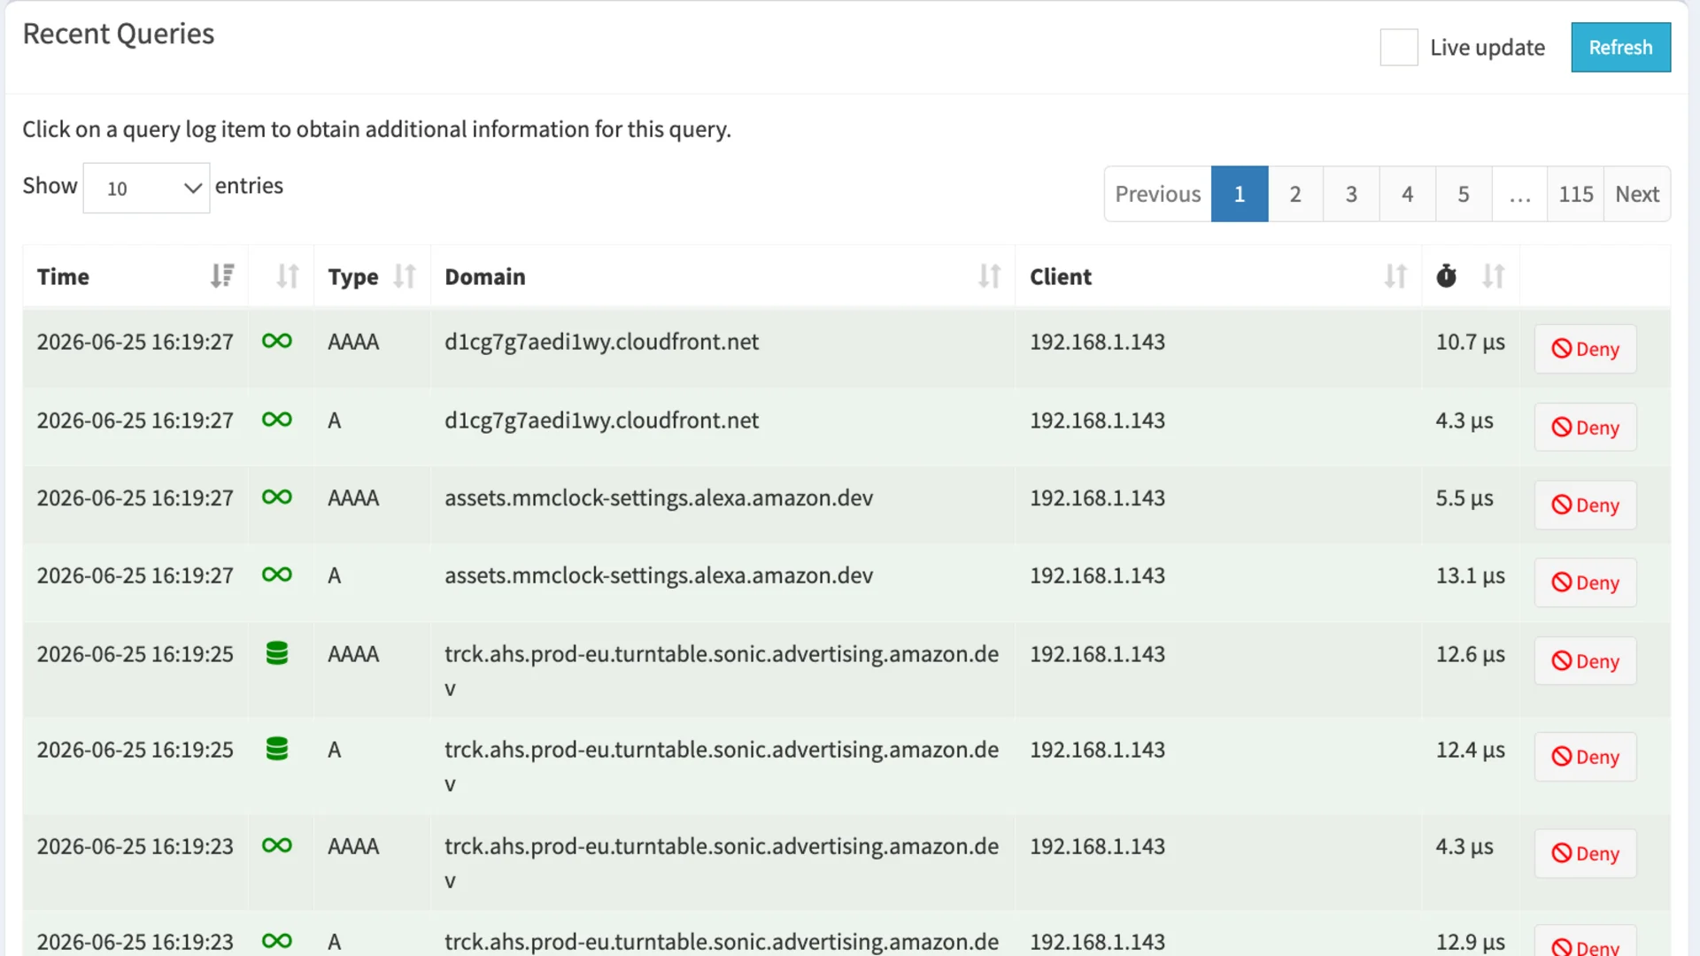
Task: Jump to last page 115
Action: coord(1576,194)
